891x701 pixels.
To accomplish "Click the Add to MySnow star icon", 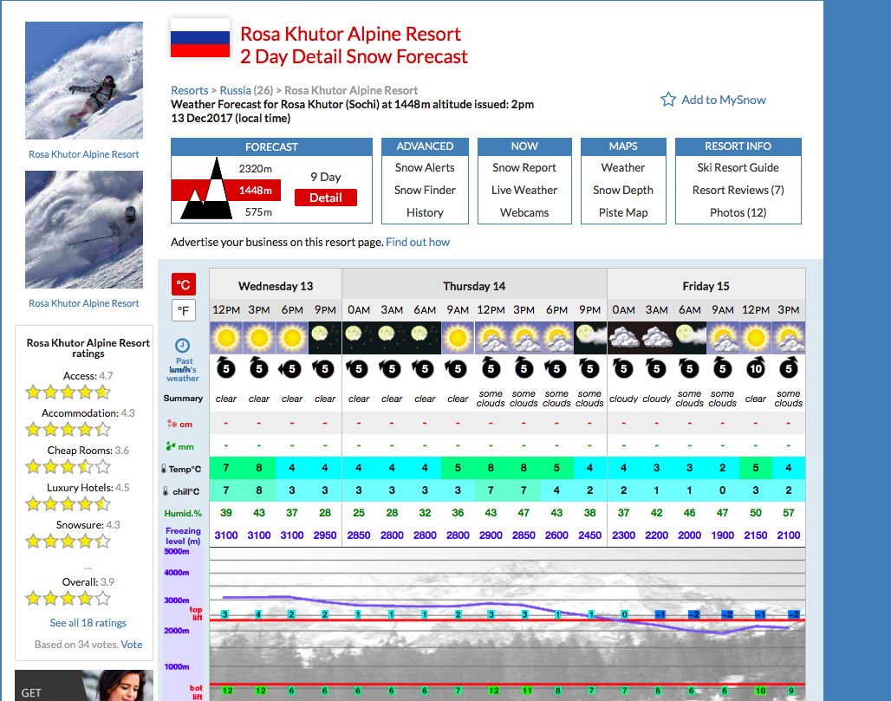I will pyautogui.click(x=668, y=100).
